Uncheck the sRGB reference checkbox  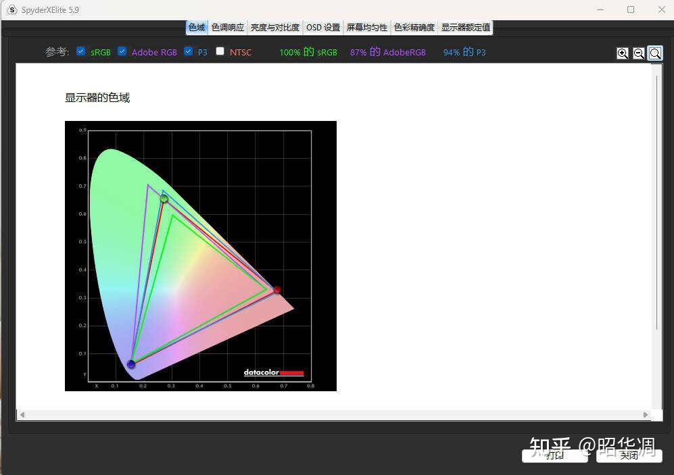[x=81, y=51]
